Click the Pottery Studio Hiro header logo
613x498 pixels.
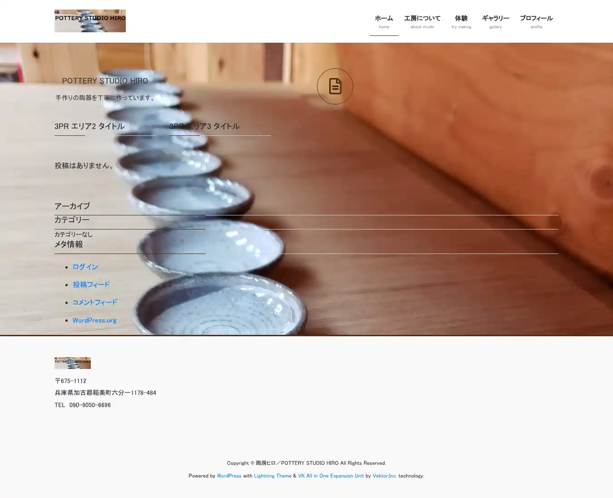click(x=90, y=21)
